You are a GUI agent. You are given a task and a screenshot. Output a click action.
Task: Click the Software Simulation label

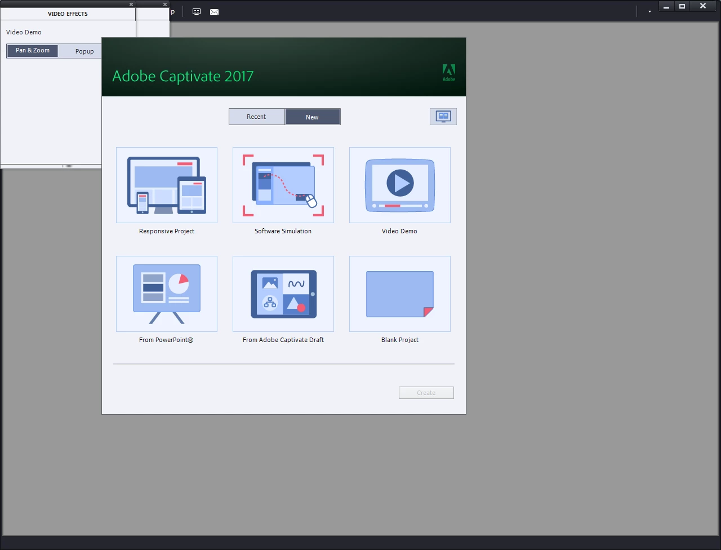[283, 231]
